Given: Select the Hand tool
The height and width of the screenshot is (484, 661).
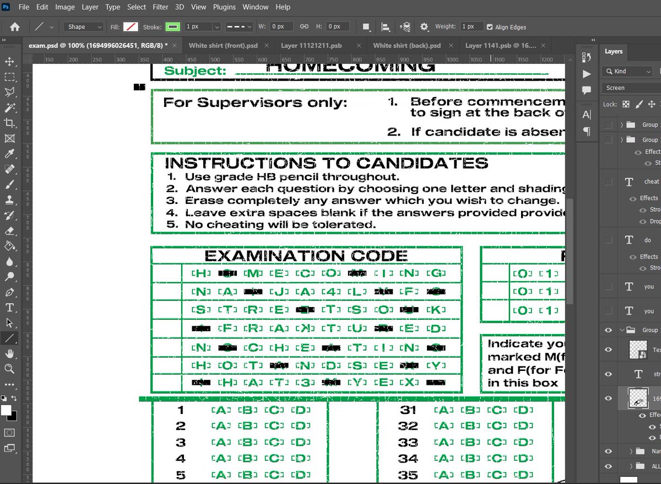Looking at the screenshot, I should 9,353.
